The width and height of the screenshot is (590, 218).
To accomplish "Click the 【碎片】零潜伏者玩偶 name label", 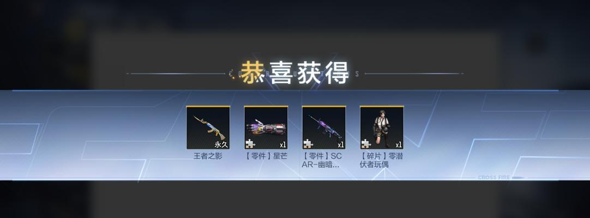I will pyautogui.click(x=382, y=160).
